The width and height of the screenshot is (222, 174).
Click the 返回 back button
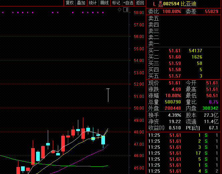pos(140,3)
